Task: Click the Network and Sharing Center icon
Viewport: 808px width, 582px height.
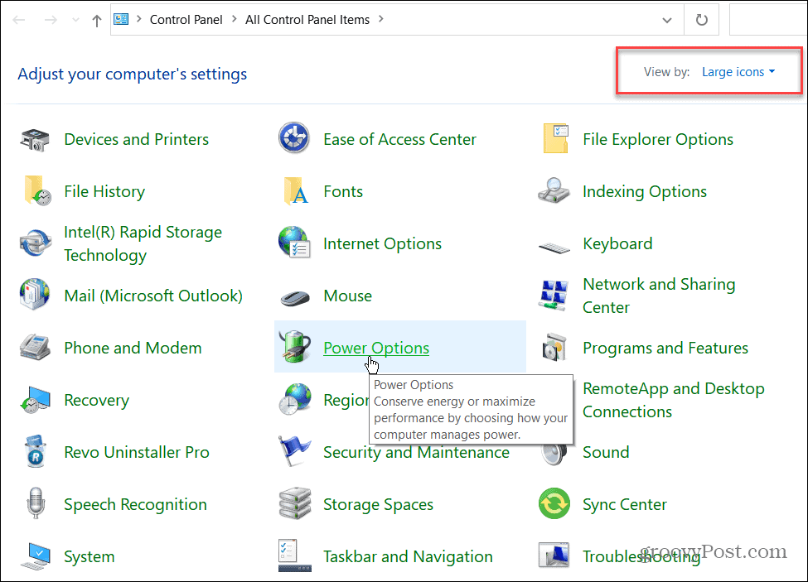Action: click(x=554, y=296)
